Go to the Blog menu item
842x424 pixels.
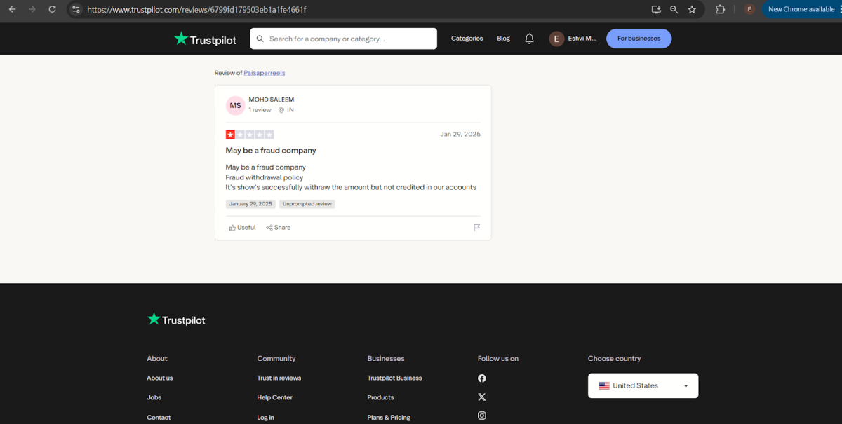point(503,39)
